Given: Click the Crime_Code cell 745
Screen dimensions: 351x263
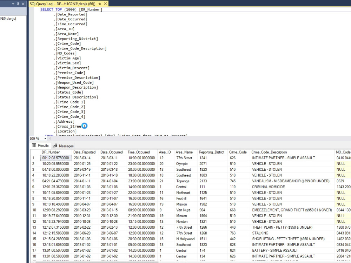Looking at the screenshot, I should (239, 181).
